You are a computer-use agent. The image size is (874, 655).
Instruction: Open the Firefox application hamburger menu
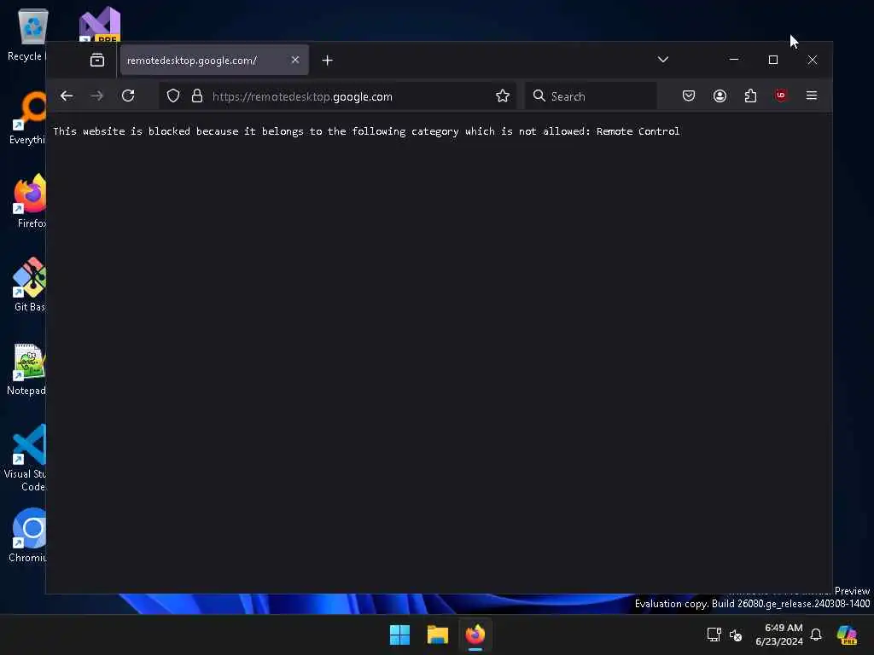(812, 96)
